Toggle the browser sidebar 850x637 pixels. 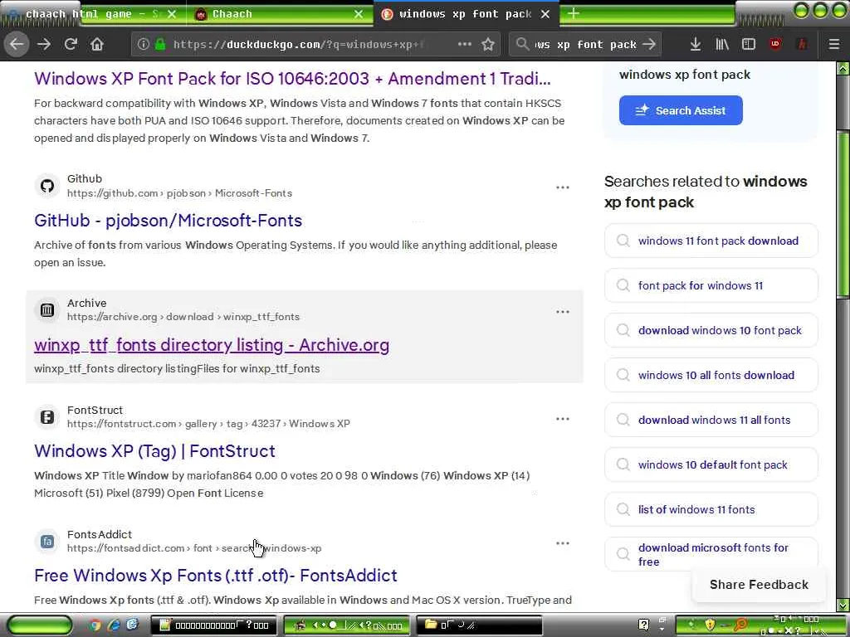(x=748, y=44)
